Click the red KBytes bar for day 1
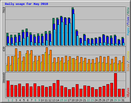 tap(8, 89)
